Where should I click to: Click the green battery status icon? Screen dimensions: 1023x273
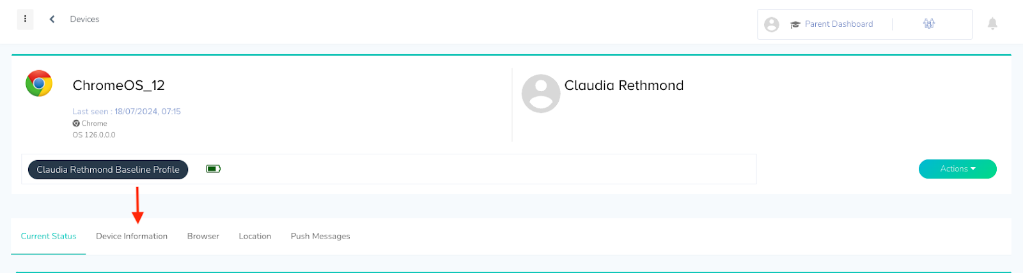[x=214, y=169]
